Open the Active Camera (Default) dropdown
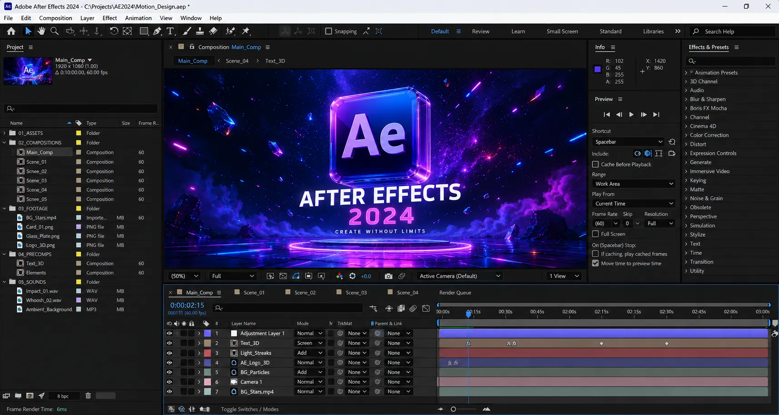 pos(460,276)
